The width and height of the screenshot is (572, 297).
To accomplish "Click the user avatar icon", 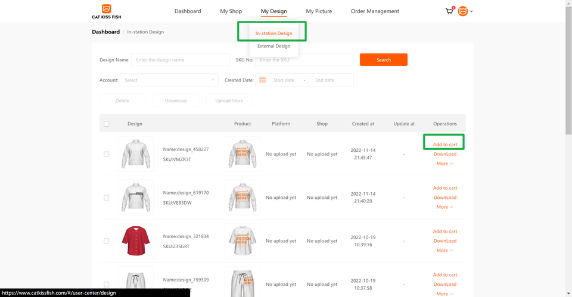I will coord(463,11).
